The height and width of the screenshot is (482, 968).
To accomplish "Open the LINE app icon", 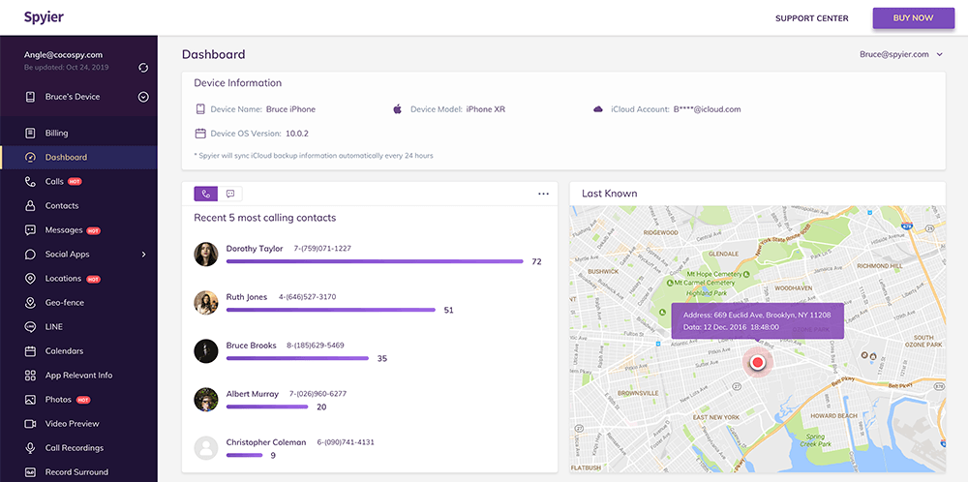I will (30, 326).
